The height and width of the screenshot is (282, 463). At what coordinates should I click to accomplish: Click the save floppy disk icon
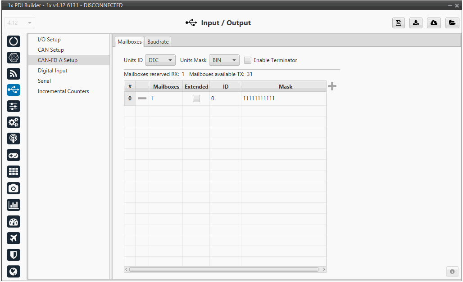coord(399,23)
